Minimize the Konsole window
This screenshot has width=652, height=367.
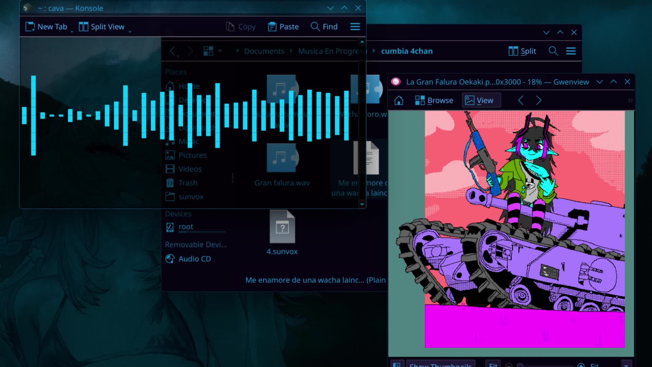[330, 8]
